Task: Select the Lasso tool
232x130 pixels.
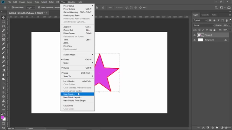Action: click(x=3, y=26)
